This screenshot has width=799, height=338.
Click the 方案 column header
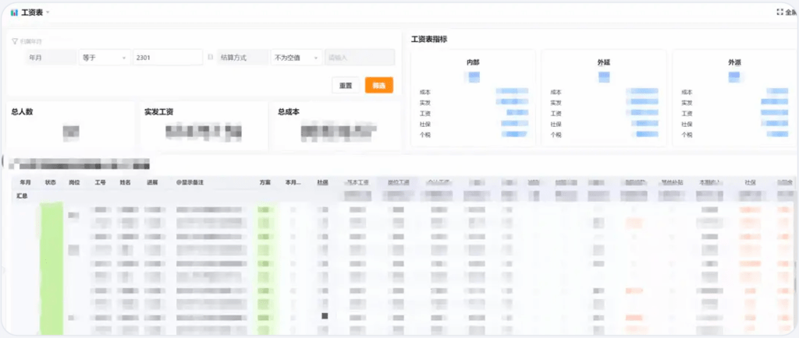point(265,182)
